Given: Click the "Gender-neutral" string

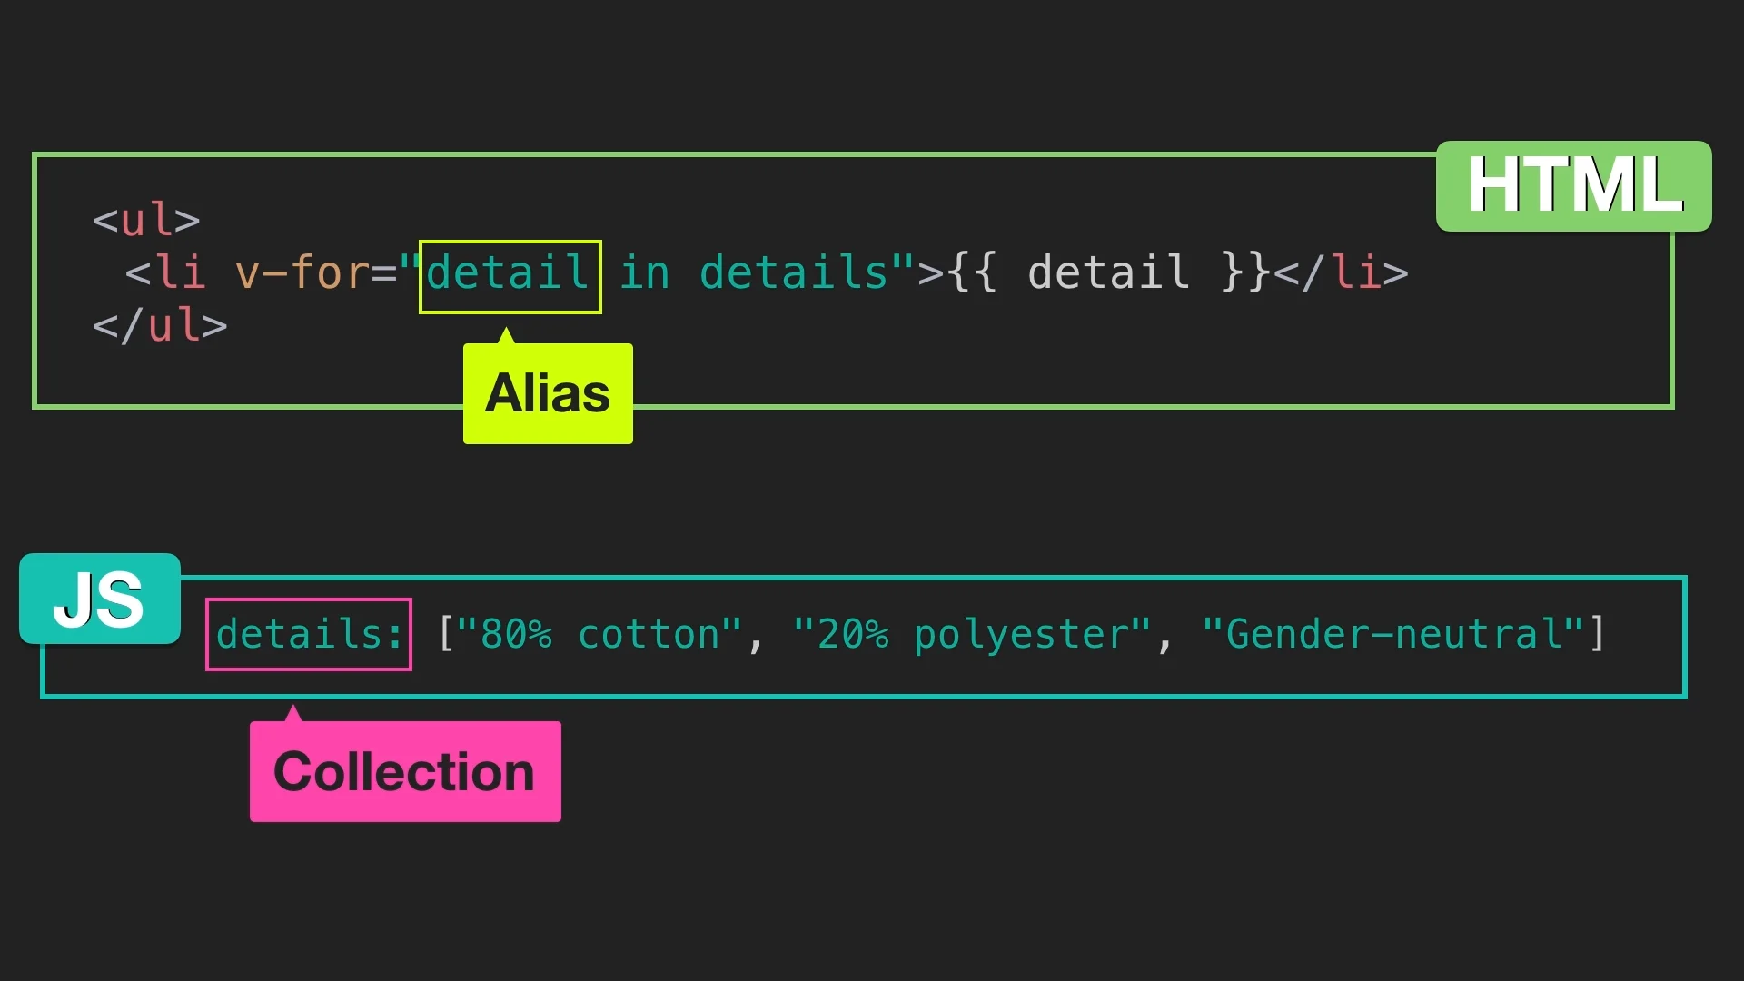Looking at the screenshot, I should click(1393, 634).
